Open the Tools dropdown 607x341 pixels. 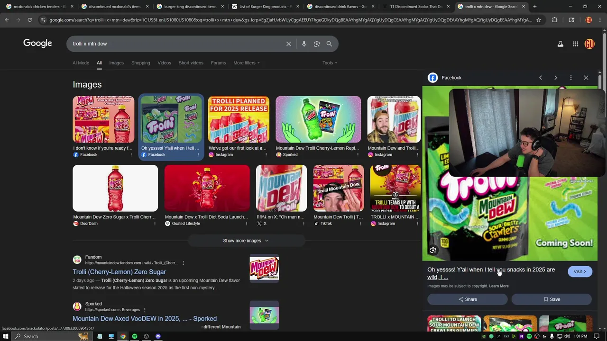330,63
